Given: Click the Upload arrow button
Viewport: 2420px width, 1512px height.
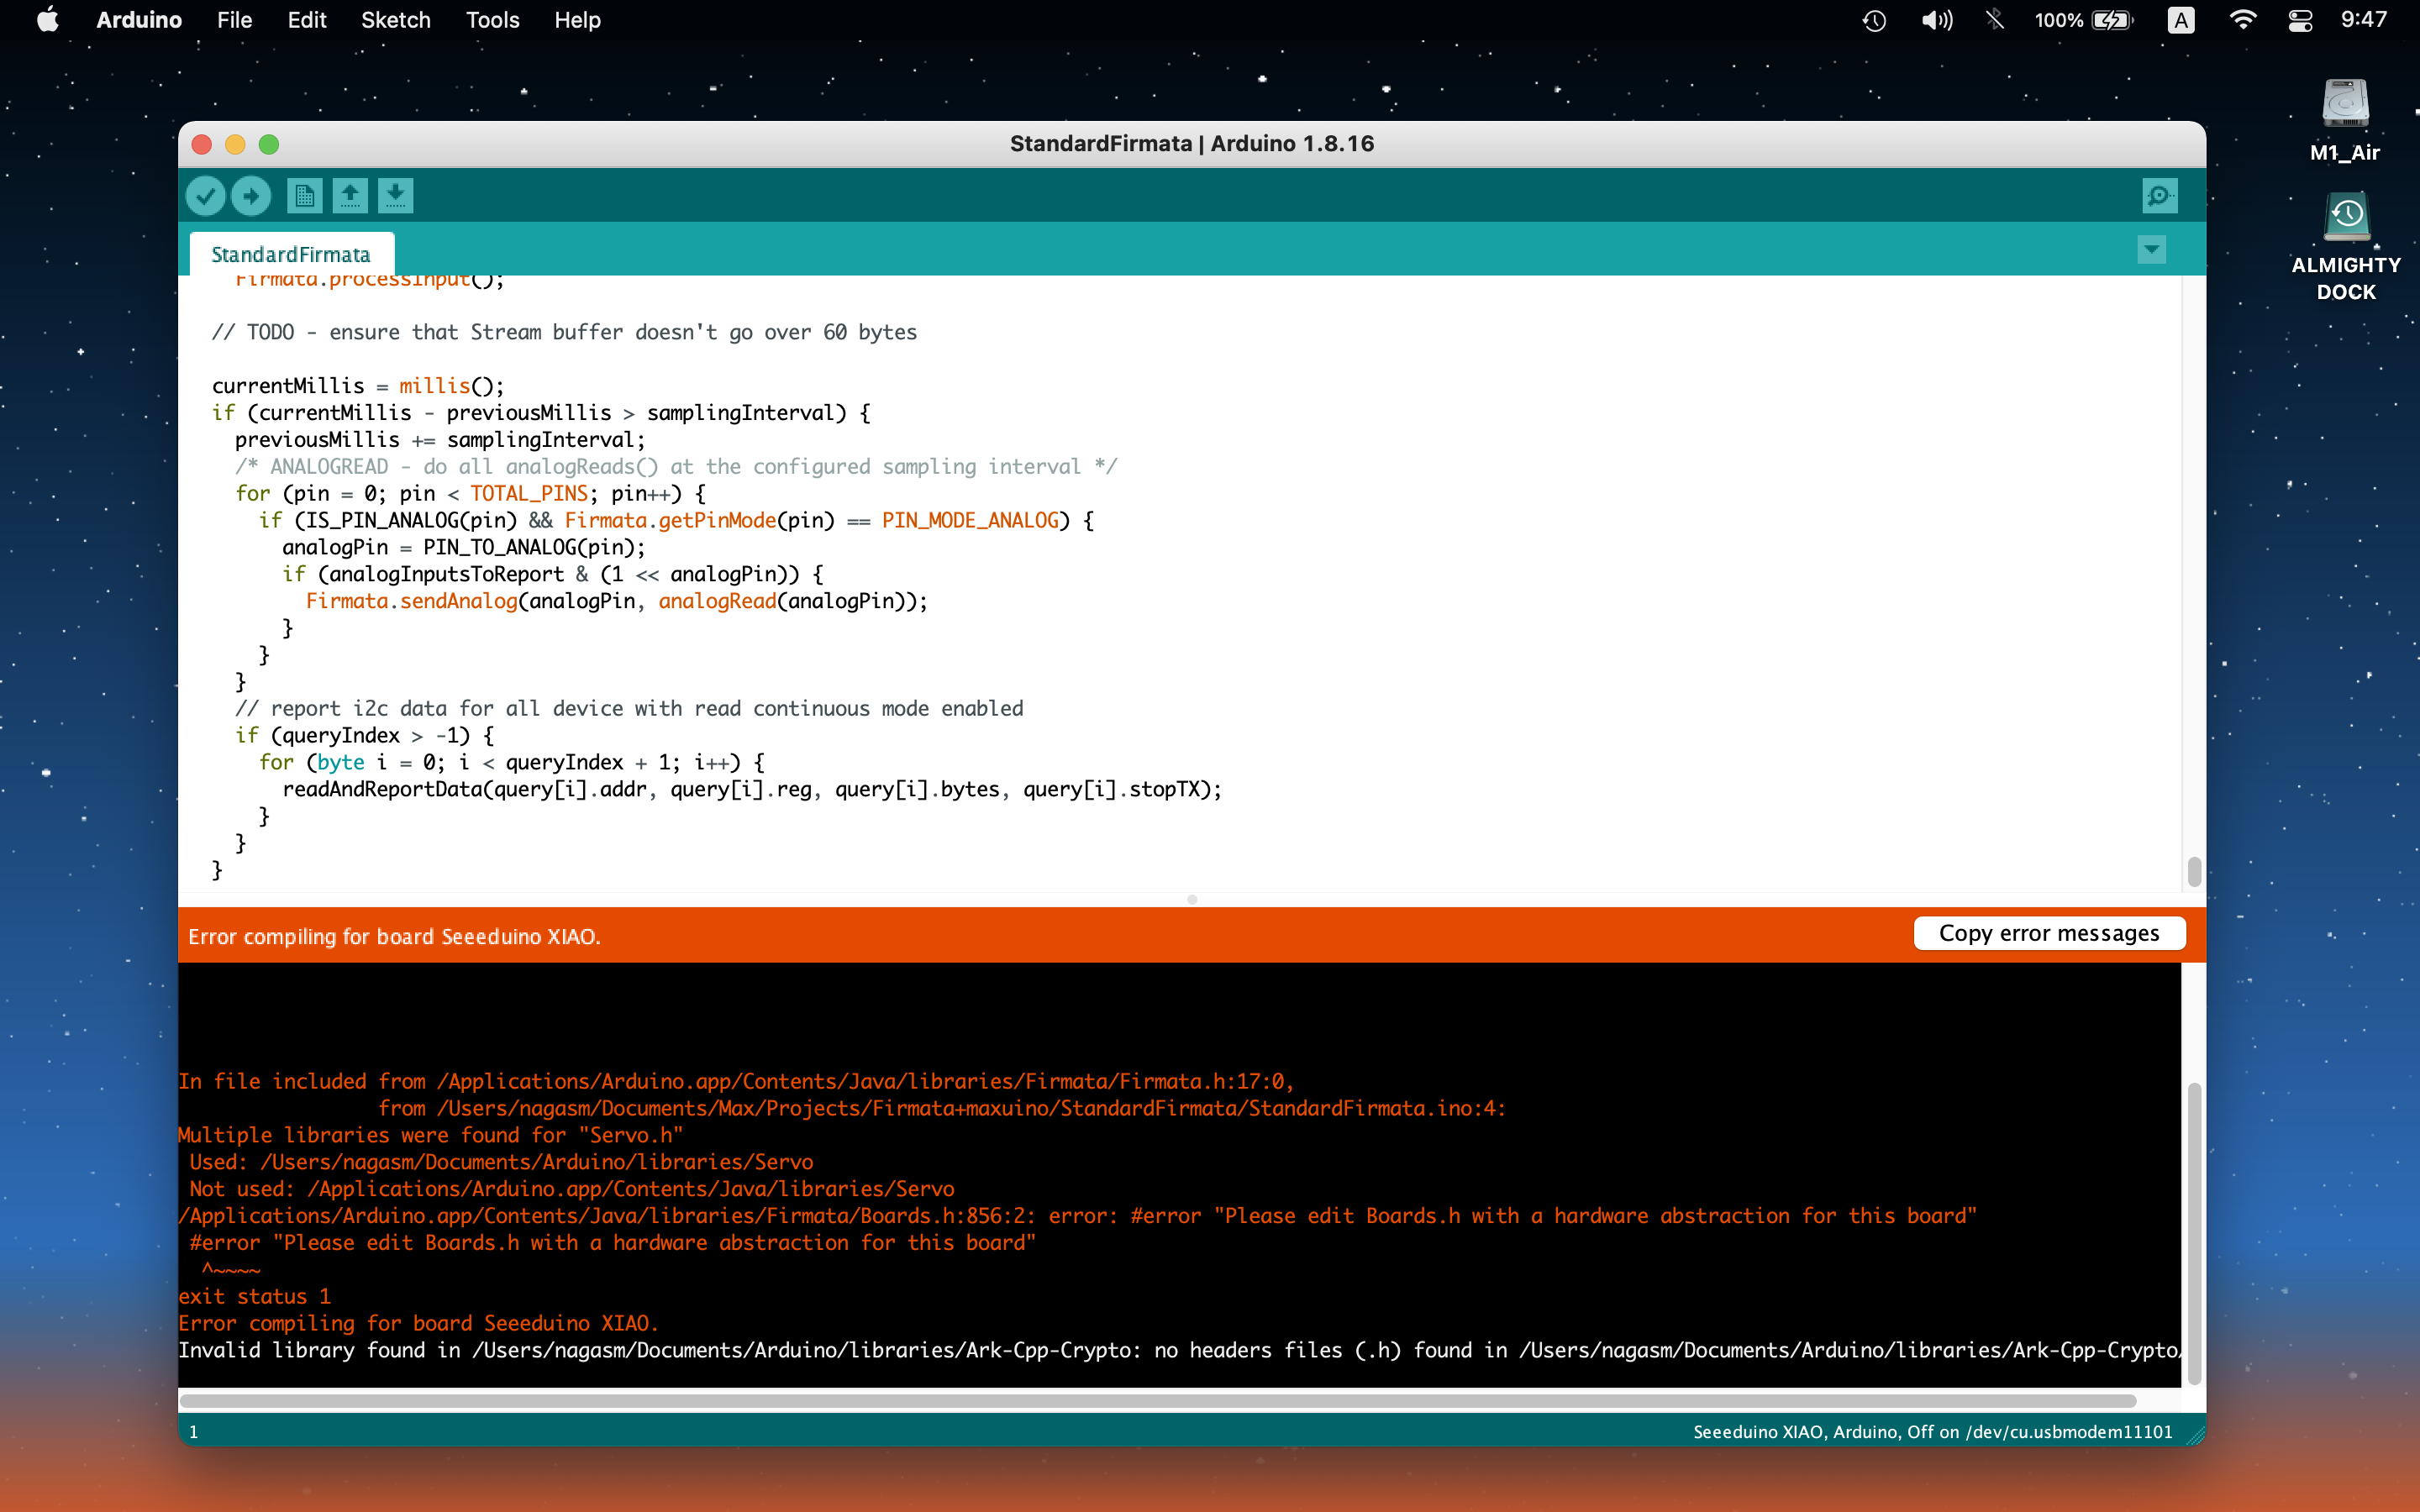Looking at the screenshot, I should tap(251, 195).
